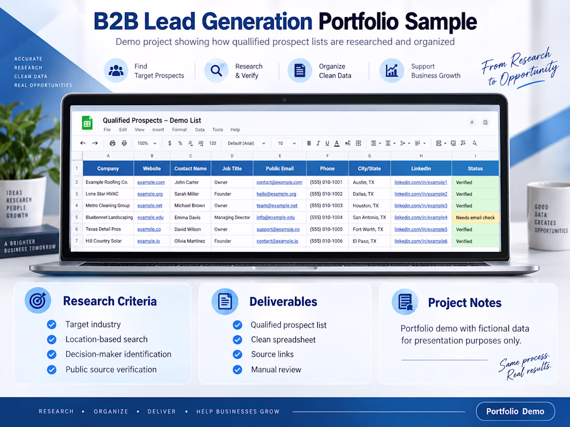Click the text wrapping icon

pos(403,143)
